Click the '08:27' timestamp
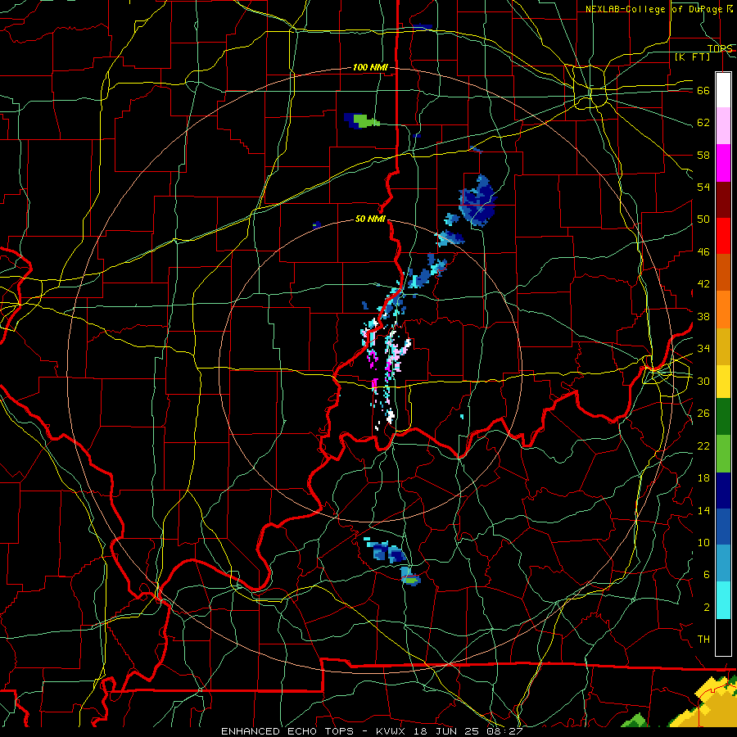Viewport: 737px width, 737px height. 506,731
